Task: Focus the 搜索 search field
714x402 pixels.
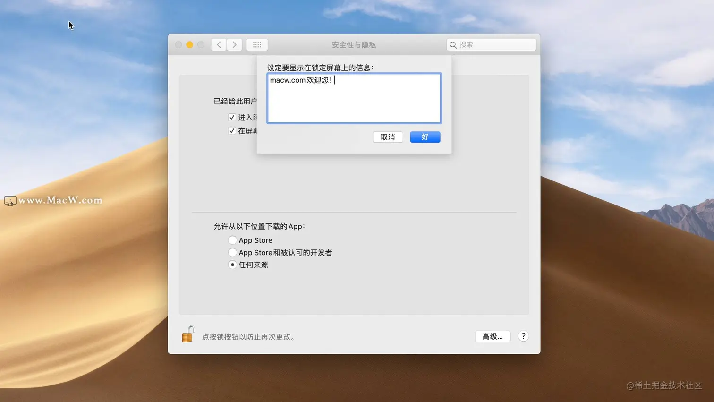Action: coord(491,44)
